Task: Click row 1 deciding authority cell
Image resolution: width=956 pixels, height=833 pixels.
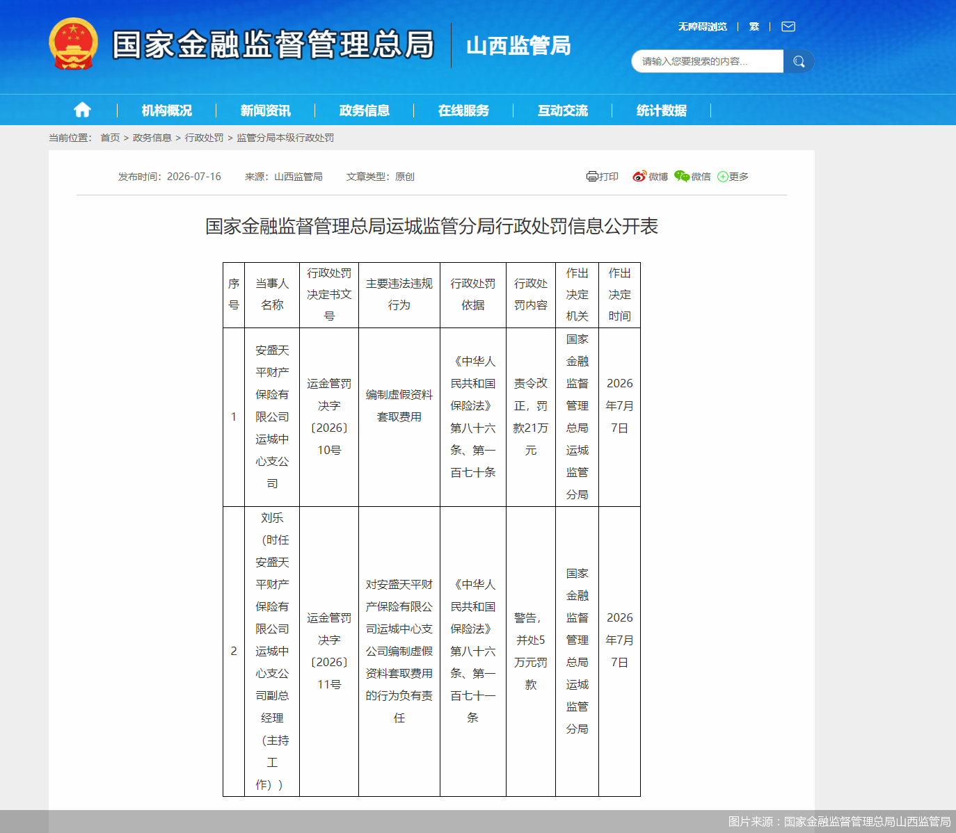Action: 577,417
